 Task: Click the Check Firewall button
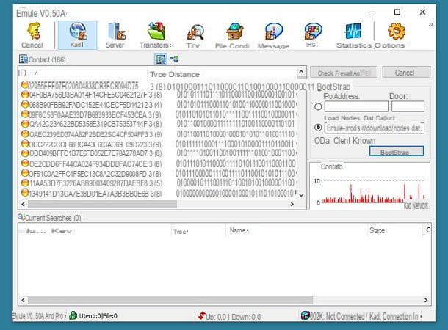point(344,73)
